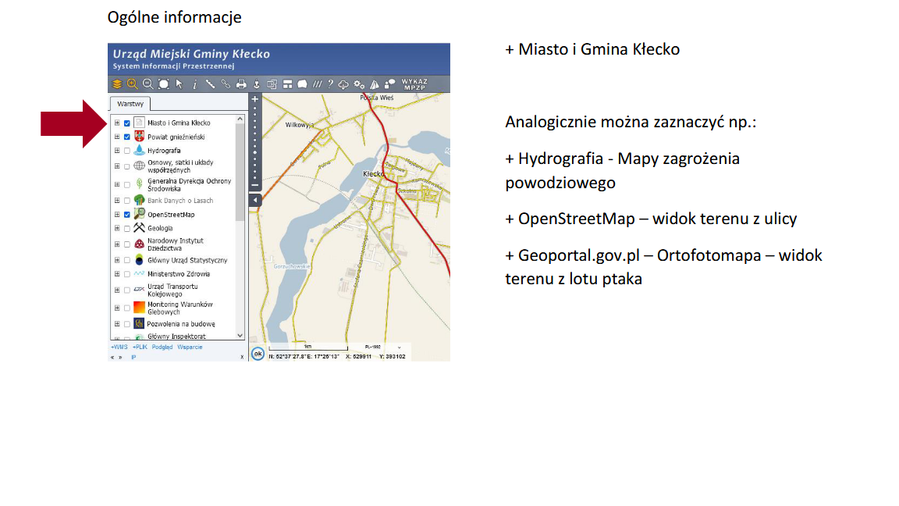The image size is (899, 506).
Task: Click the ok button by coordinates
Action: pos(258,354)
